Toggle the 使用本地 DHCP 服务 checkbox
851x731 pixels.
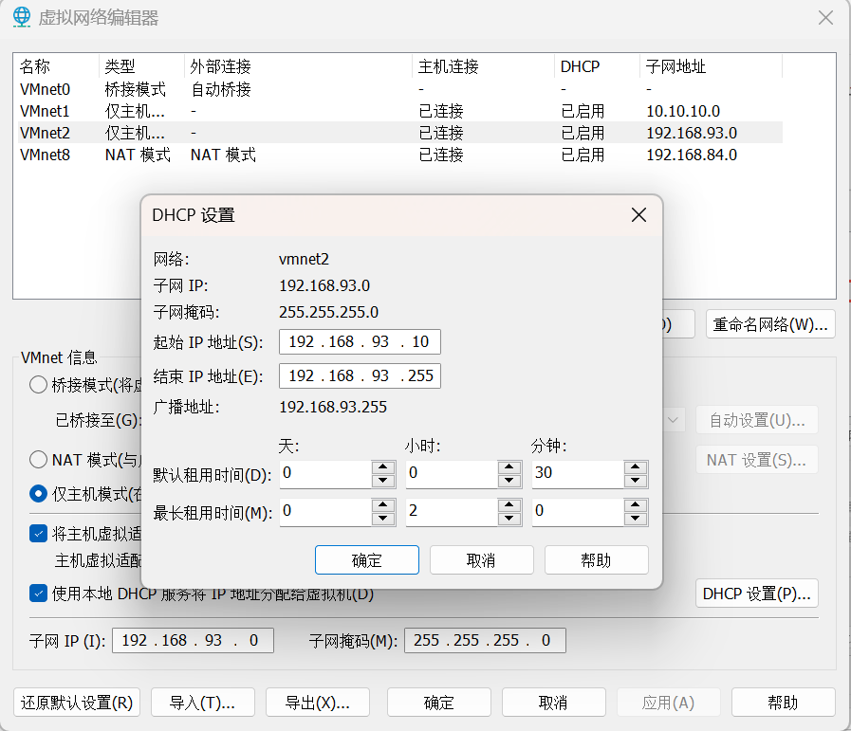click(39, 594)
